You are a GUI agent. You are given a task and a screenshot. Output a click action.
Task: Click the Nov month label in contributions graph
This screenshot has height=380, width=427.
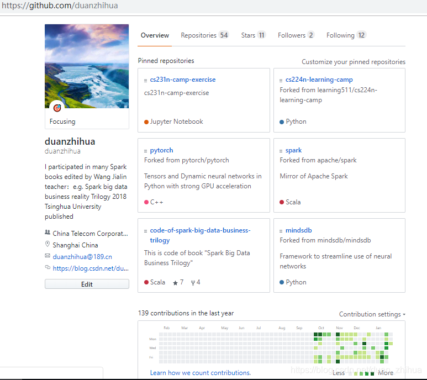coord(339,328)
